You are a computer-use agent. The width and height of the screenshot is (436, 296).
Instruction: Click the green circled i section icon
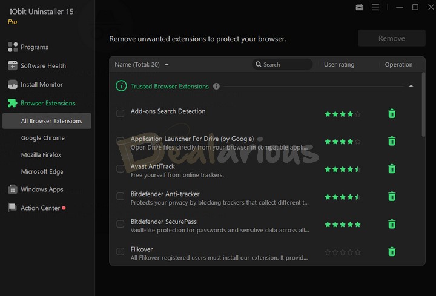point(121,86)
